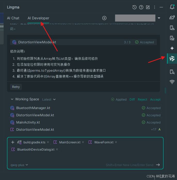Click the Lingma sidebar icon
The image size is (177, 180).
tap(172, 59)
